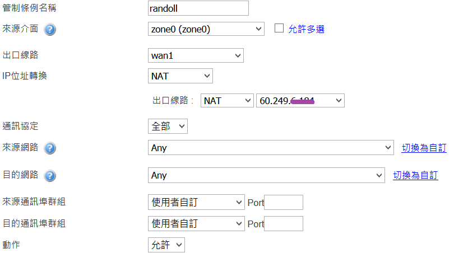Click help icon beside 來源網路
The image size is (454, 253).
[50, 148]
